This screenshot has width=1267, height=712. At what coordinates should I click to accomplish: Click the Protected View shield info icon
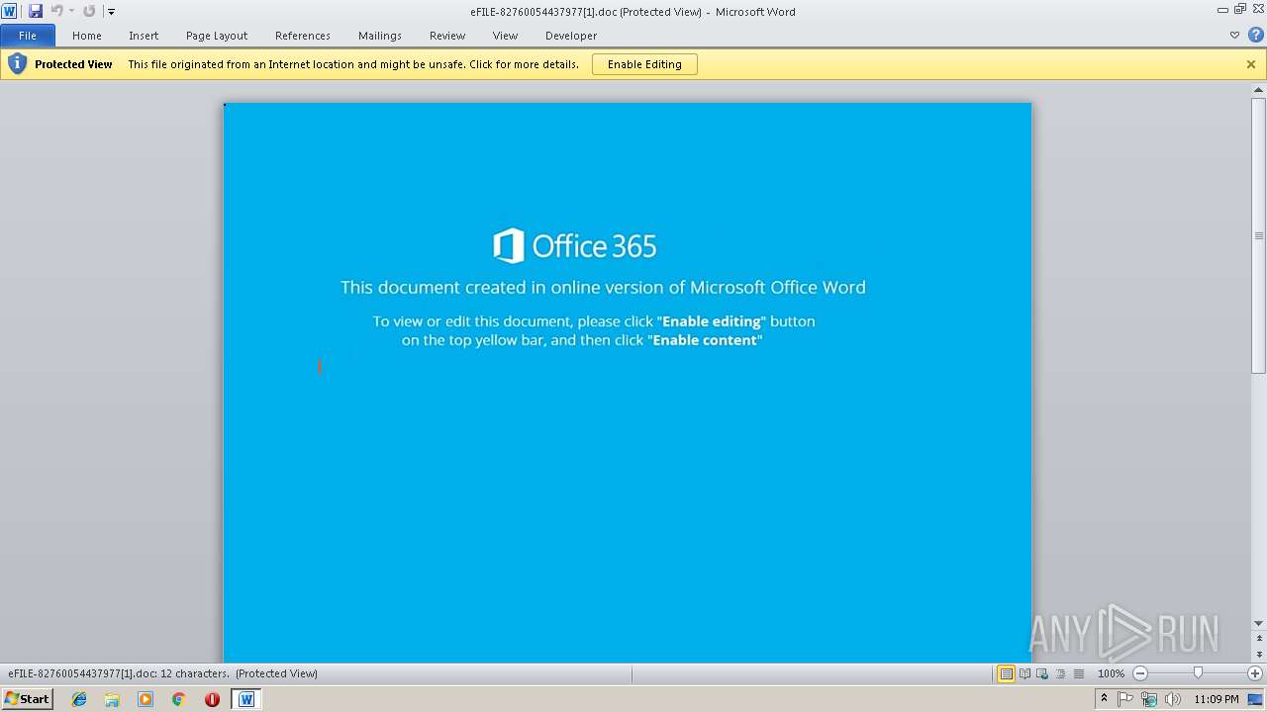coord(17,64)
